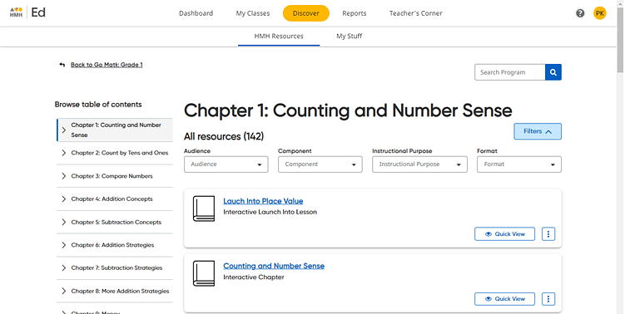Expand Chapter 4: Addition Concepts chevron

[64, 199]
